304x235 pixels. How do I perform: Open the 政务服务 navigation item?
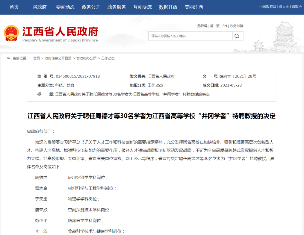117,7
